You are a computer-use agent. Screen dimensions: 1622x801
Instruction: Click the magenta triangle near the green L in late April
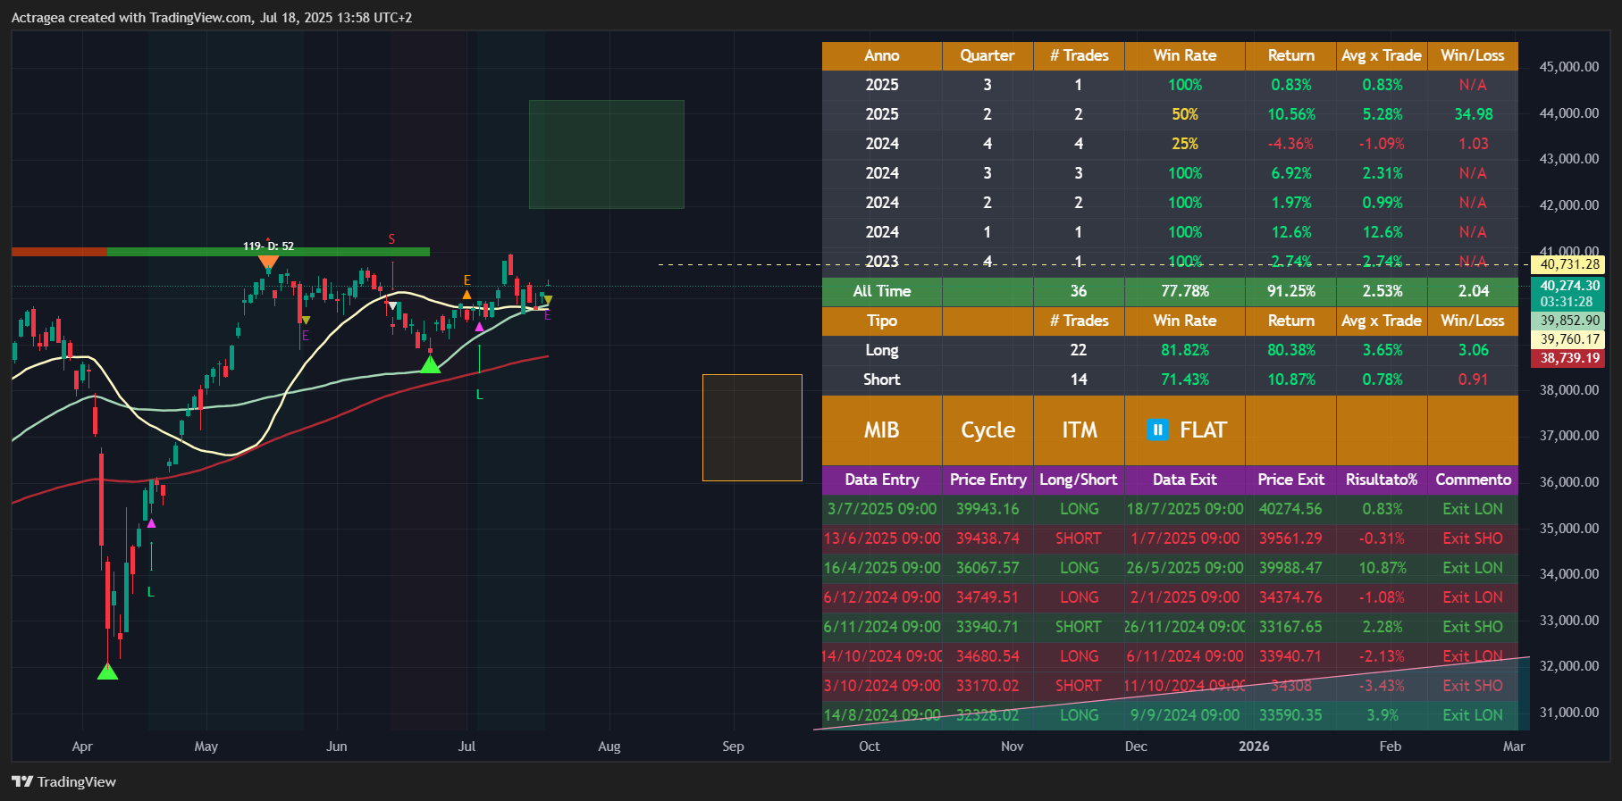pyautogui.click(x=151, y=523)
